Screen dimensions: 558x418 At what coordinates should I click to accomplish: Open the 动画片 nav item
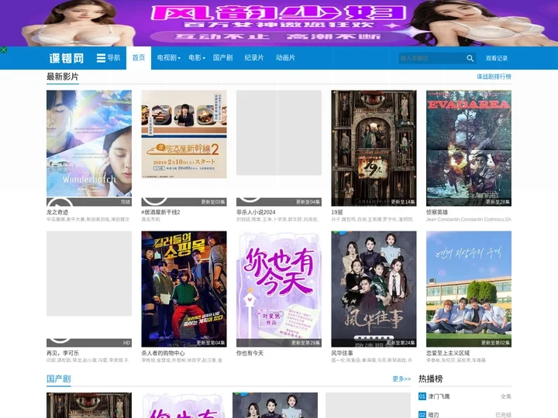tap(285, 57)
